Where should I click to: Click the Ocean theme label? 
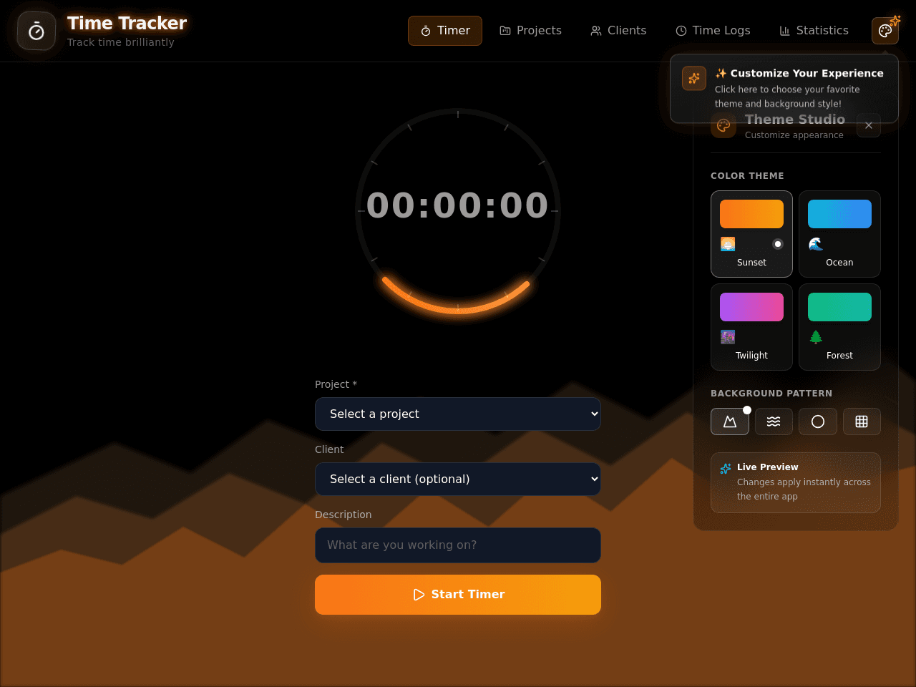(839, 263)
